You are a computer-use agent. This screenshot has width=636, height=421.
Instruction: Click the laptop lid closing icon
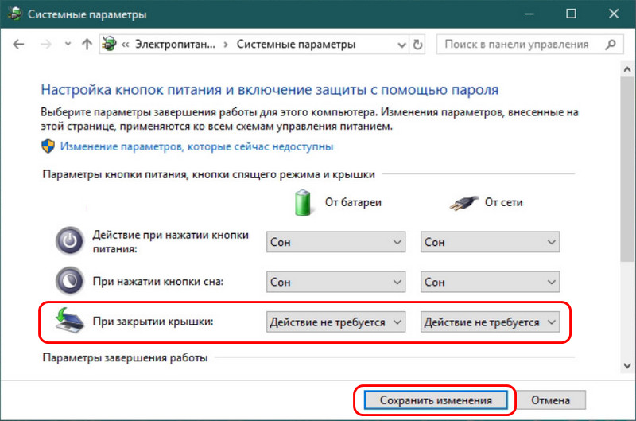pyautogui.click(x=69, y=320)
